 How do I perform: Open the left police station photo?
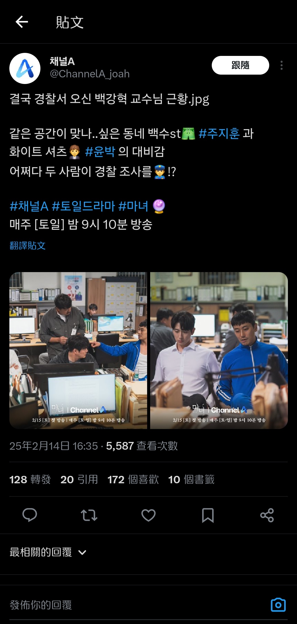(x=78, y=351)
